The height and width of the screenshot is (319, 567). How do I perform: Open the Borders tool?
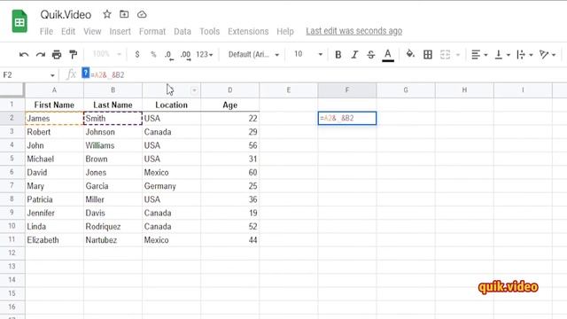[428, 55]
